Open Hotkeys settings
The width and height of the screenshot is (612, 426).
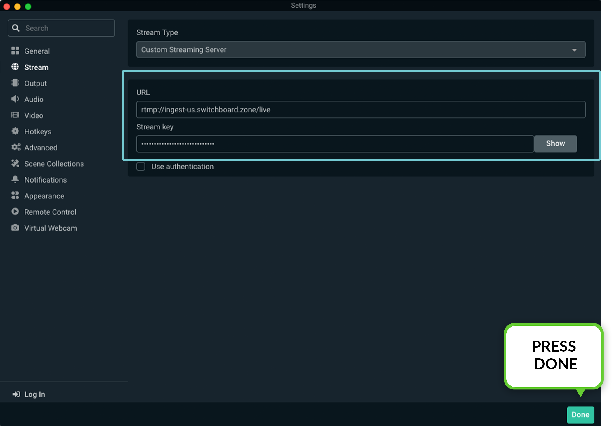click(x=38, y=131)
